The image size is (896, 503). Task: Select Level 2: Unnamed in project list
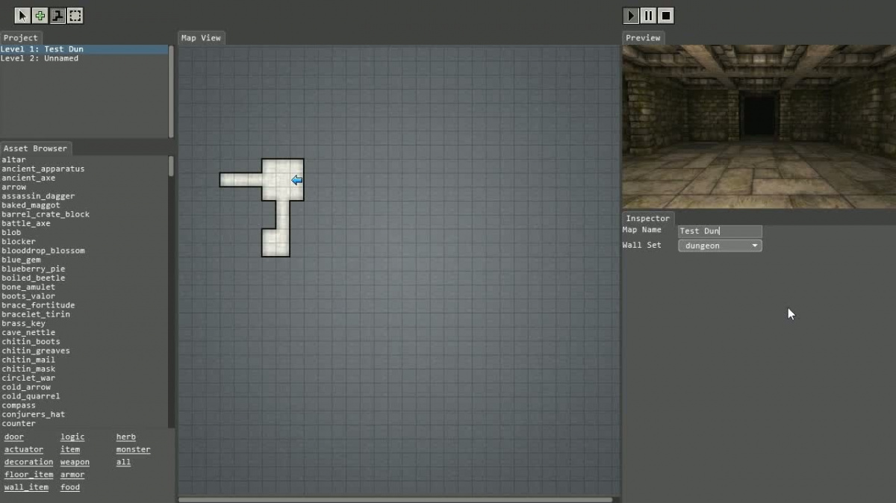pyautogui.click(x=40, y=58)
